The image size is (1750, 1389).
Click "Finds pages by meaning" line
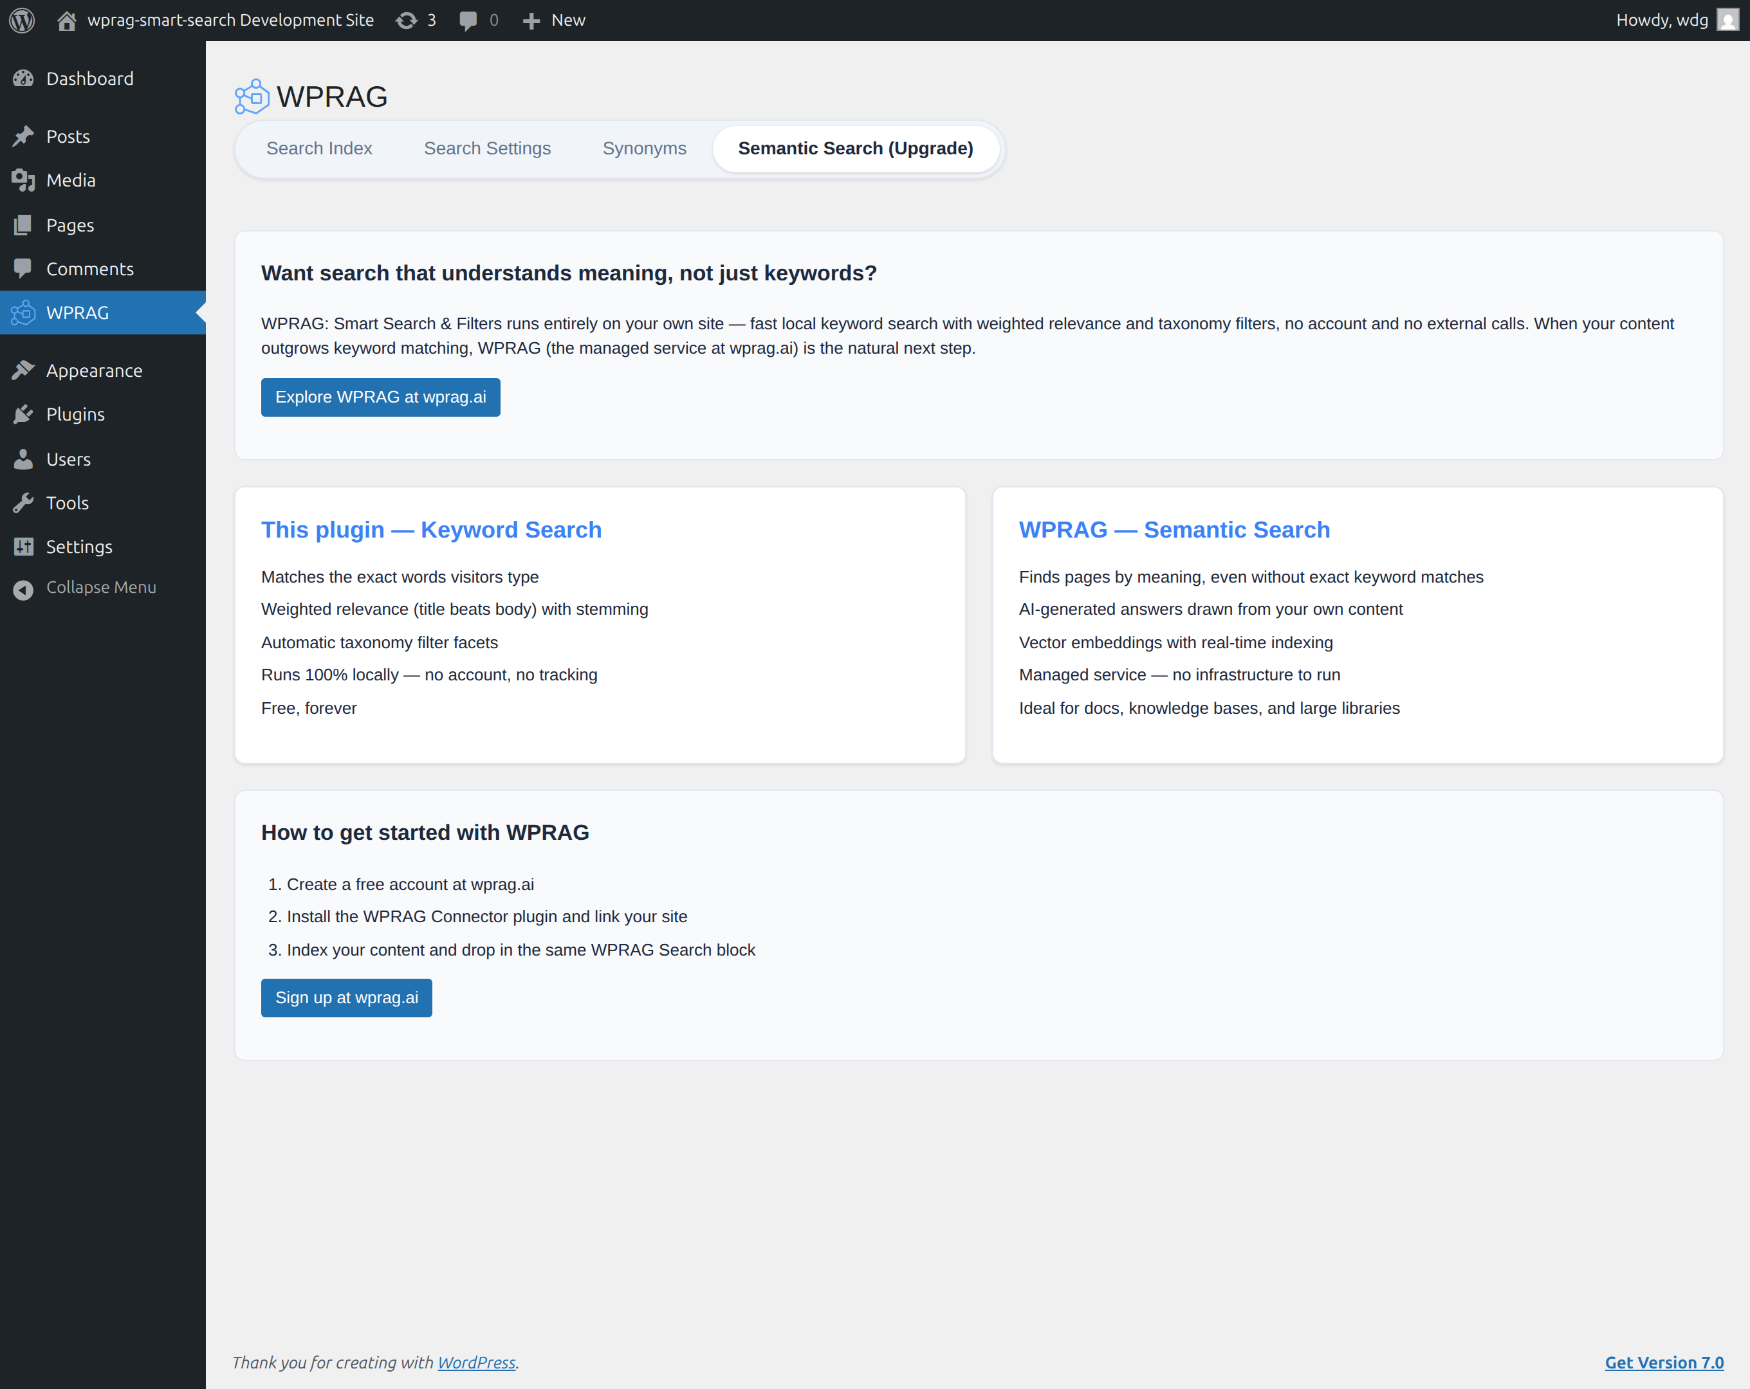point(1251,577)
